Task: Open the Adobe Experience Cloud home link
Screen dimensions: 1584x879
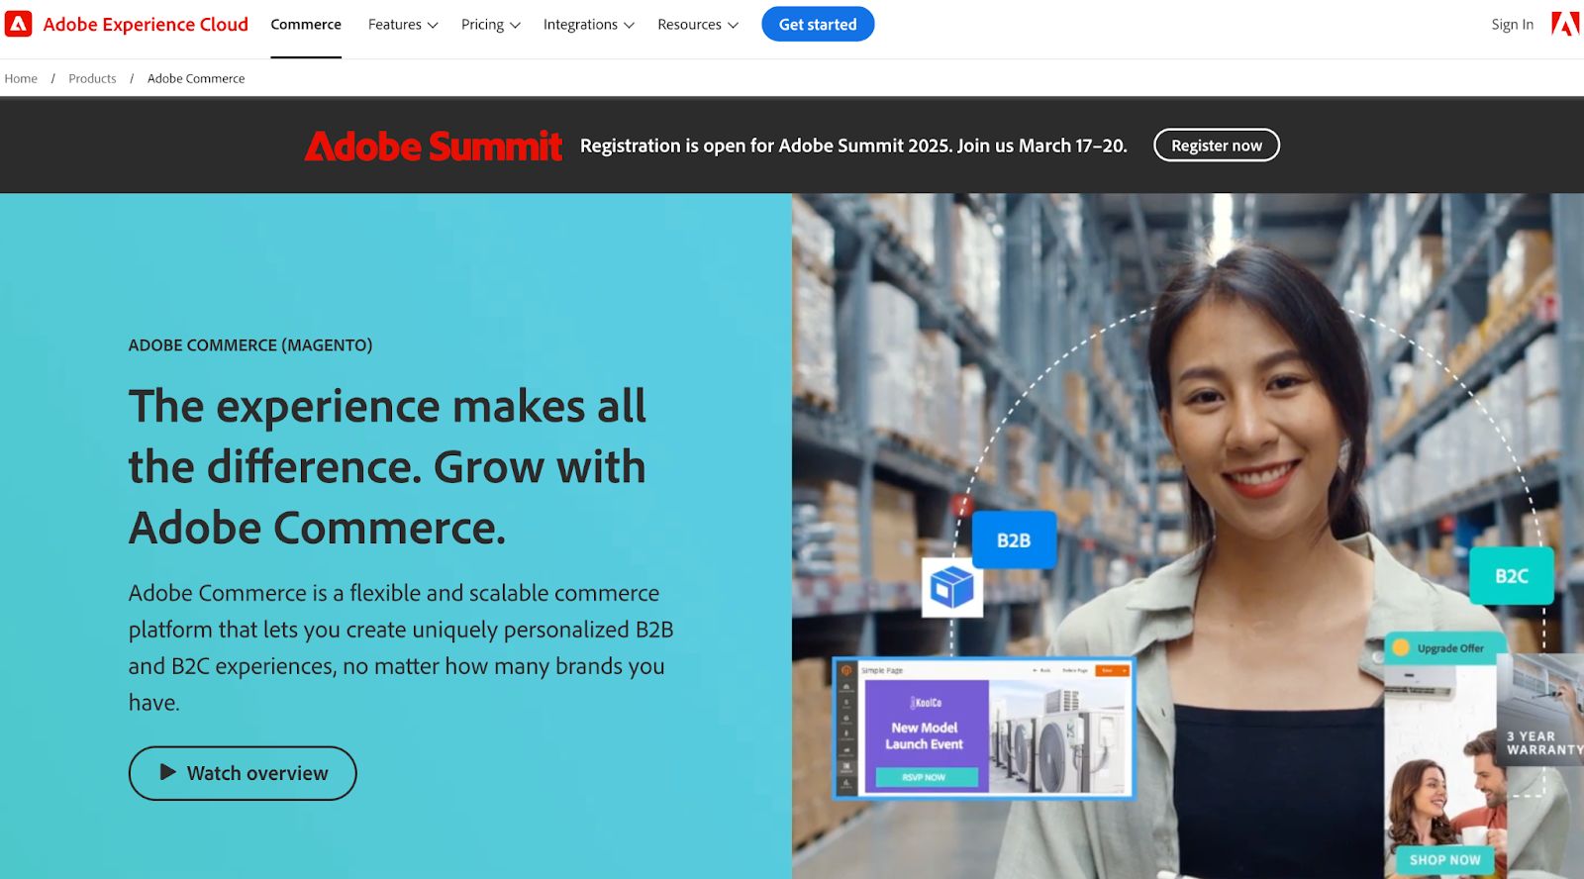Action: (x=145, y=24)
